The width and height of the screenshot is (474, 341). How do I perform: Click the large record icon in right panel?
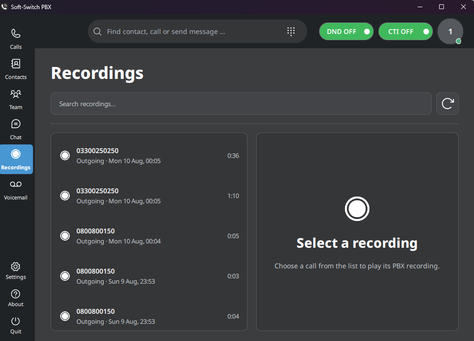point(357,209)
